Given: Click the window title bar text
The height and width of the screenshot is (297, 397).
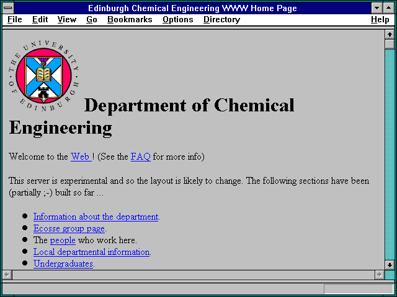Looking at the screenshot, I should (192, 8).
